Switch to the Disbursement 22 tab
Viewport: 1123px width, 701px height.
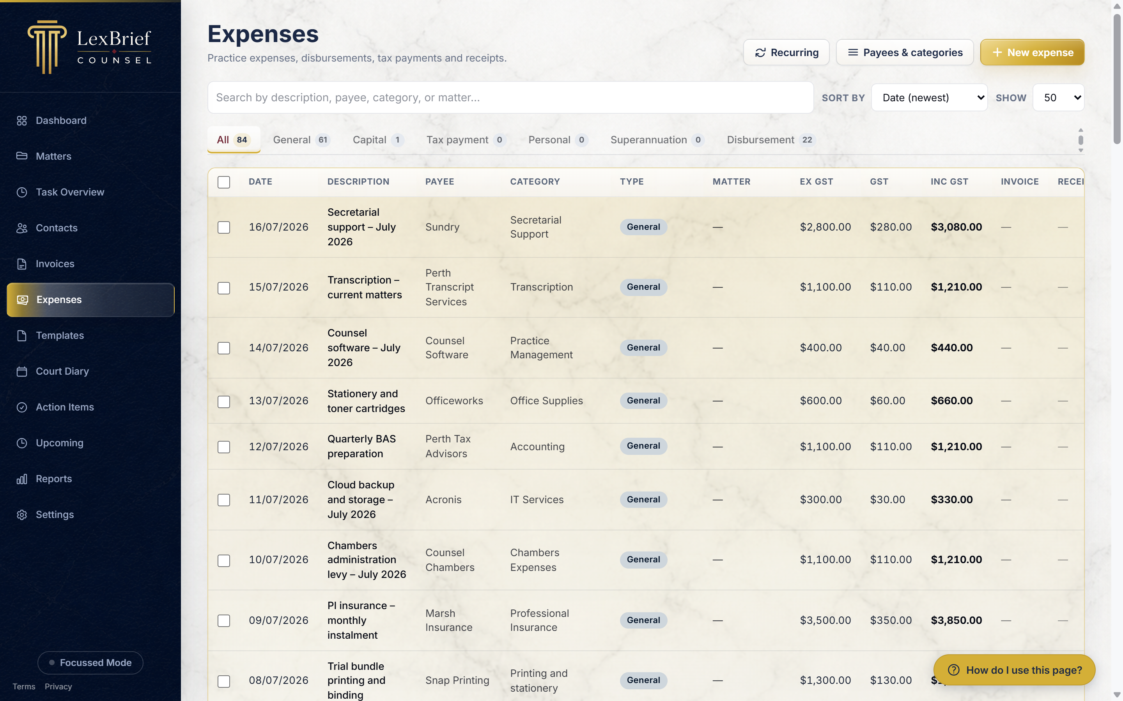tap(771, 139)
